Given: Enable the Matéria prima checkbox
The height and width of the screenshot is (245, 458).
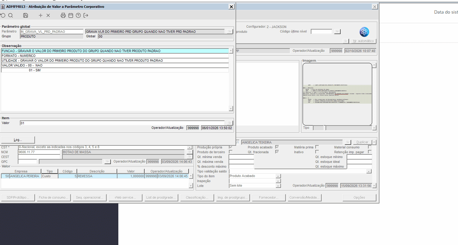Looking at the screenshot, I should pos(317,147).
